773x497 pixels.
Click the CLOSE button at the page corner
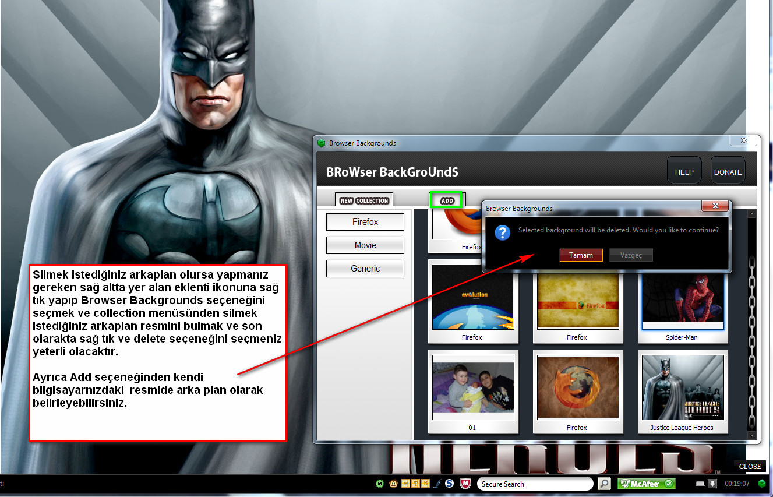[750, 466]
